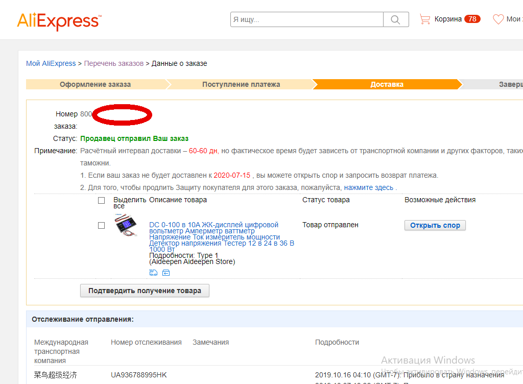The width and height of the screenshot is (523, 384).
Task: Click the date '2020-07-15'
Action: pos(232,175)
